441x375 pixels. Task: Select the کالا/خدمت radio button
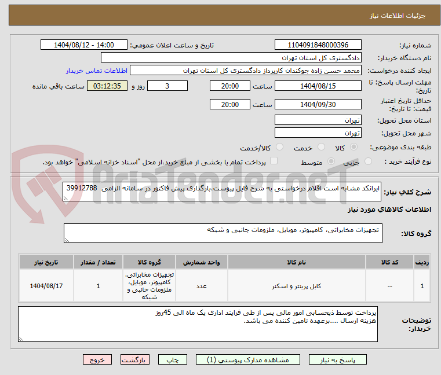click(279, 147)
